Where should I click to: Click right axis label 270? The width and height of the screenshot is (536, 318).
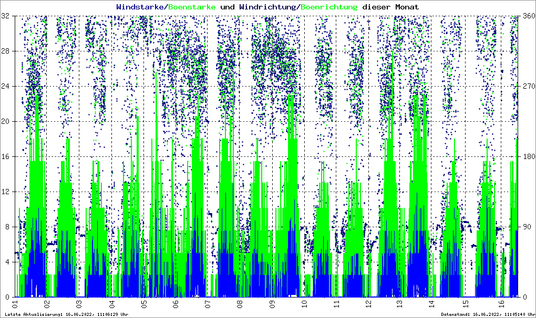[529, 86]
